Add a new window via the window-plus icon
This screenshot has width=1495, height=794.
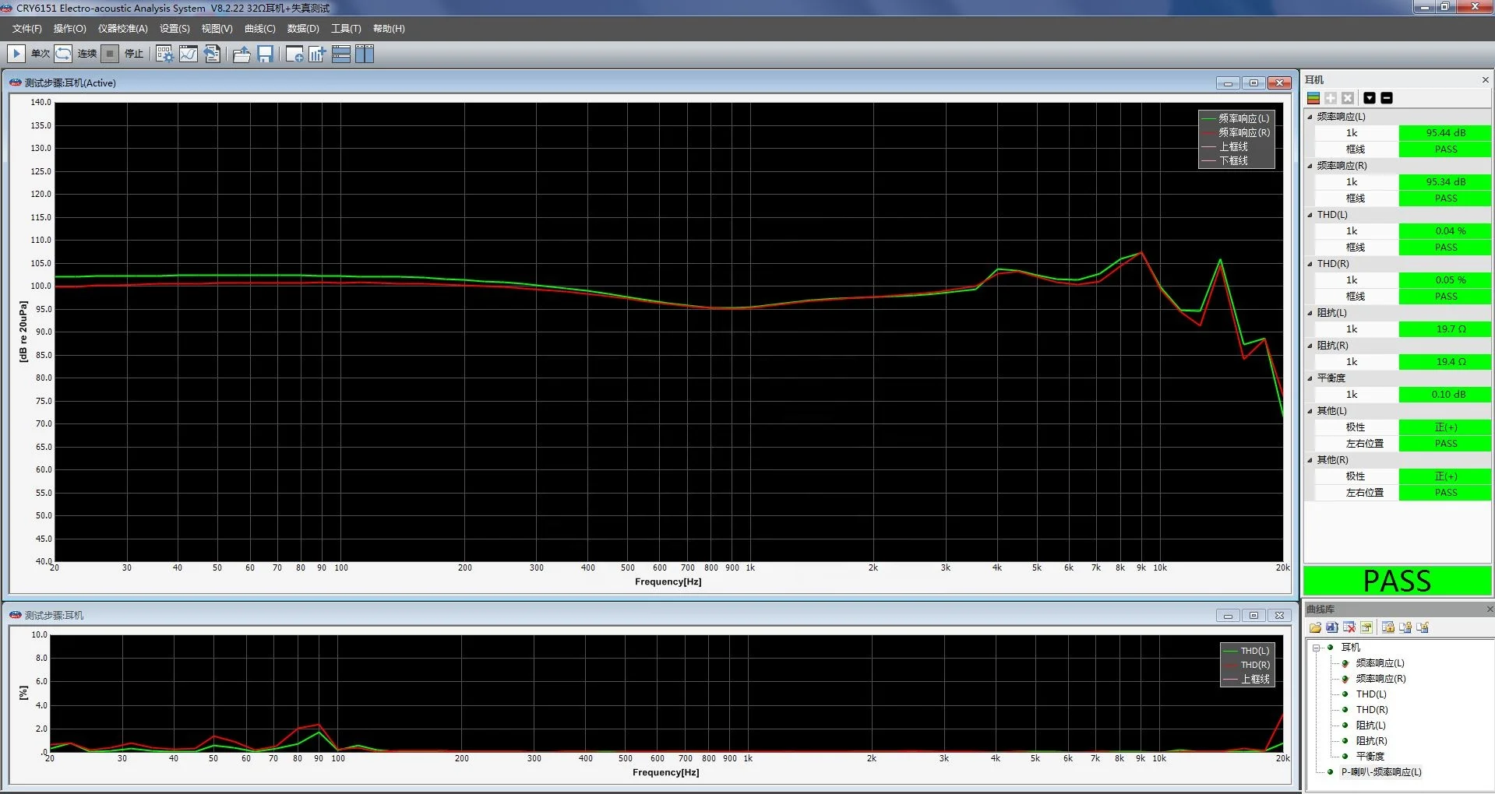[294, 54]
